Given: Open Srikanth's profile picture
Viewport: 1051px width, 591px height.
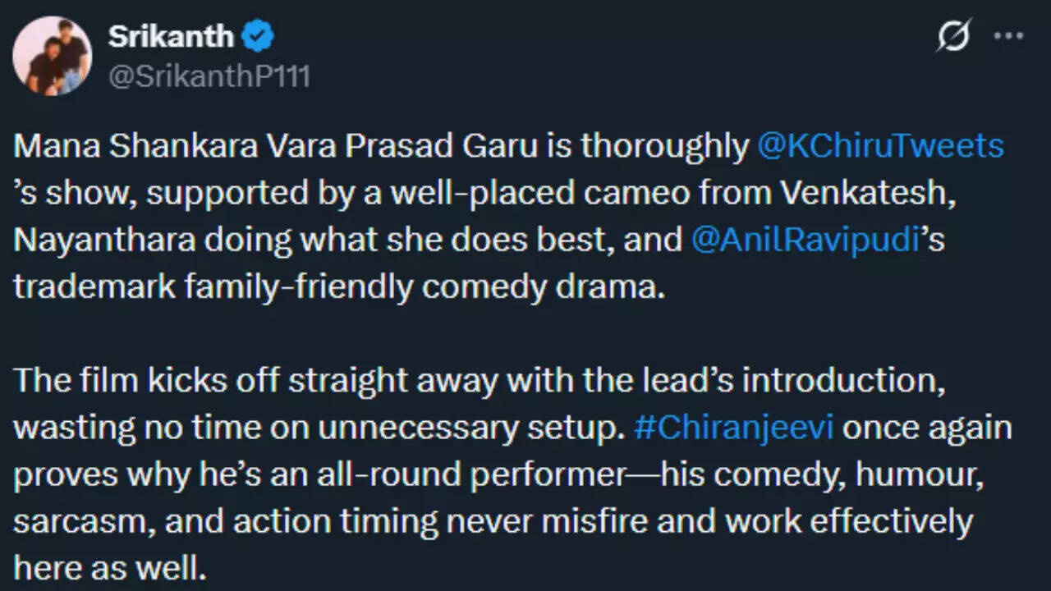Looking at the screenshot, I should (x=52, y=56).
